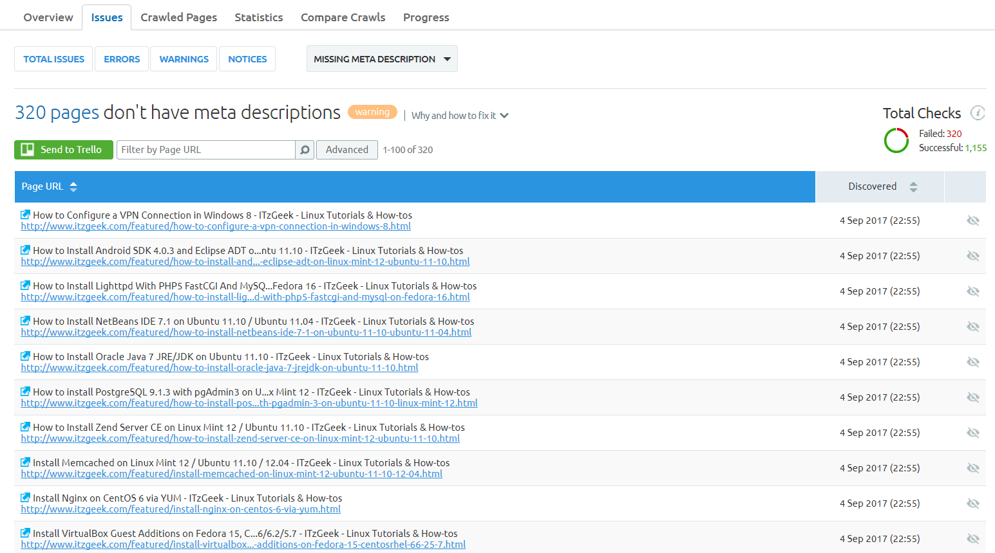Viewport: 995px width, 553px height.
Task: Open the Compare Crawls tab
Action: [343, 17]
